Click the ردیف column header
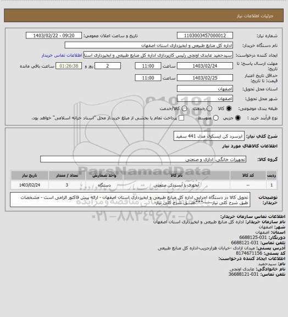 click(x=272, y=175)
